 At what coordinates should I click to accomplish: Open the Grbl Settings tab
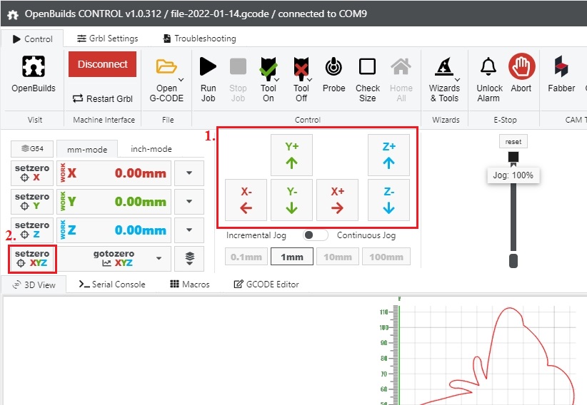pyautogui.click(x=107, y=39)
